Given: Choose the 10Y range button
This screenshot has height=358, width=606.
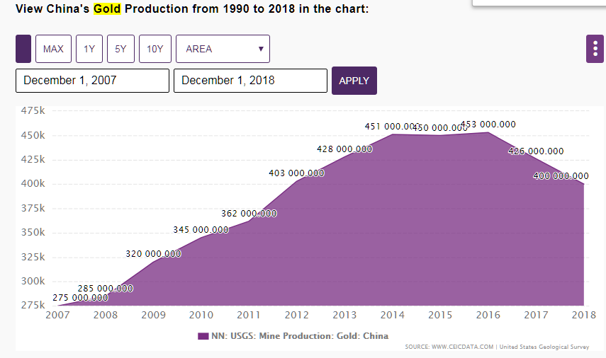Looking at the screenshot, I should coord(155,49).
